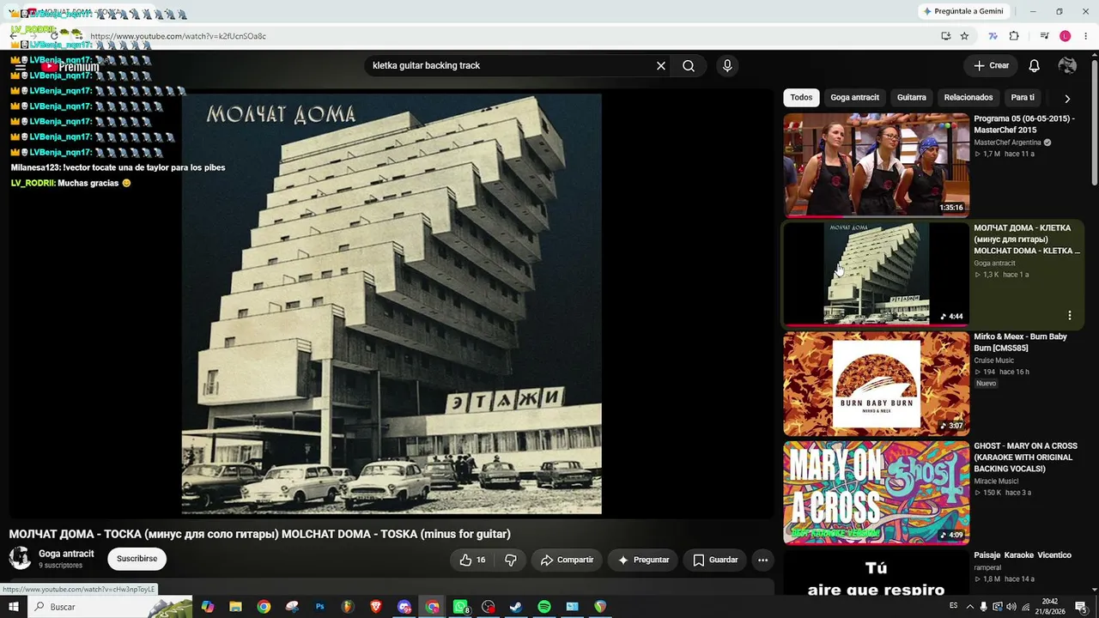Open the Windows Start menu

[12, 607]
